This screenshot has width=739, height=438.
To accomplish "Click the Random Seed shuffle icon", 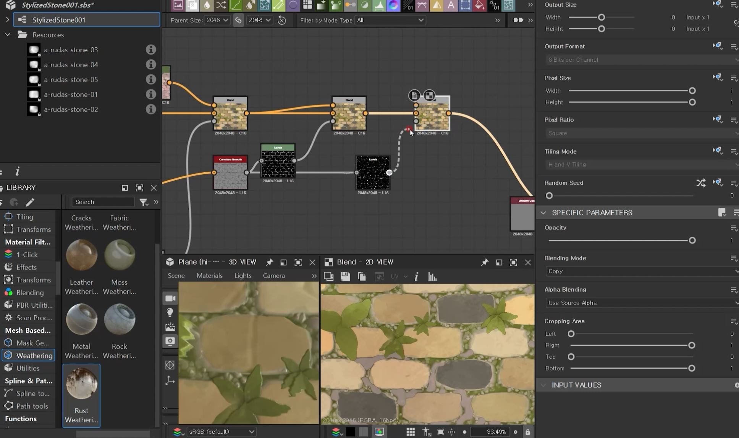I will [x=700, y=183].
